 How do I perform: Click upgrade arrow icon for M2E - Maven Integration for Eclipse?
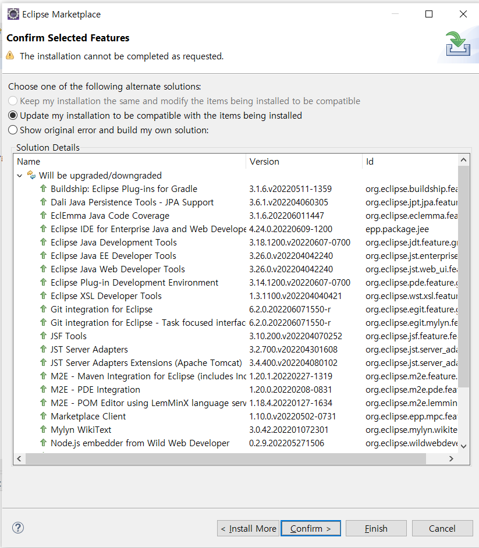click(43, 376)
